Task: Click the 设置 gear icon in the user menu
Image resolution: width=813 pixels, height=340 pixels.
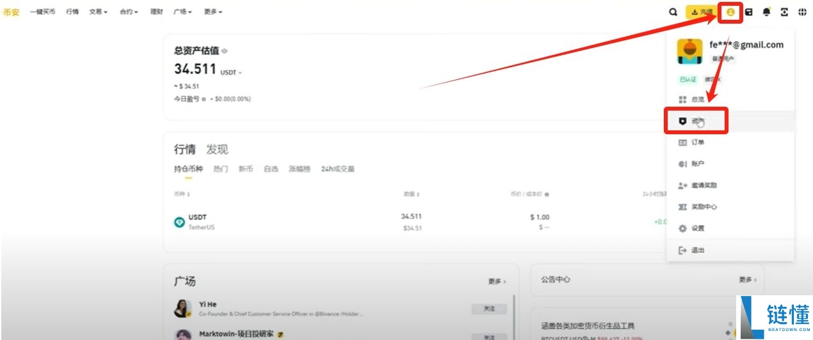Action: click(x=682, y=228)
